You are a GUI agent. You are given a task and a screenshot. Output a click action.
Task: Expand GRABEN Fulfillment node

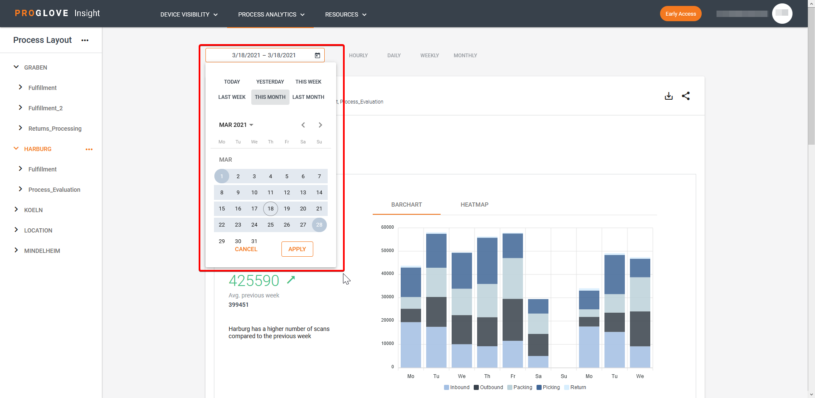tap(20, 87)
